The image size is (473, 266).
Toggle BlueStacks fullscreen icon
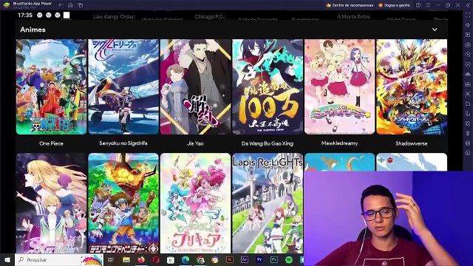point(468,15)
